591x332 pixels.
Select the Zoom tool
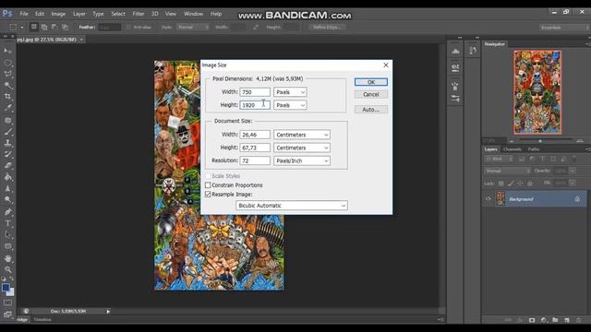(8, 270)
